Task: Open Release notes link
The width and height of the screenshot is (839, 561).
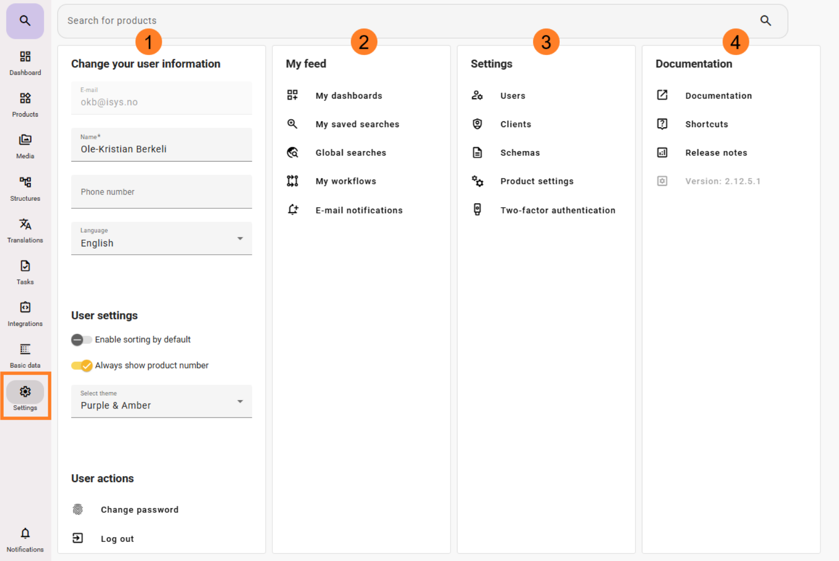Action: [x=716, y=153]
